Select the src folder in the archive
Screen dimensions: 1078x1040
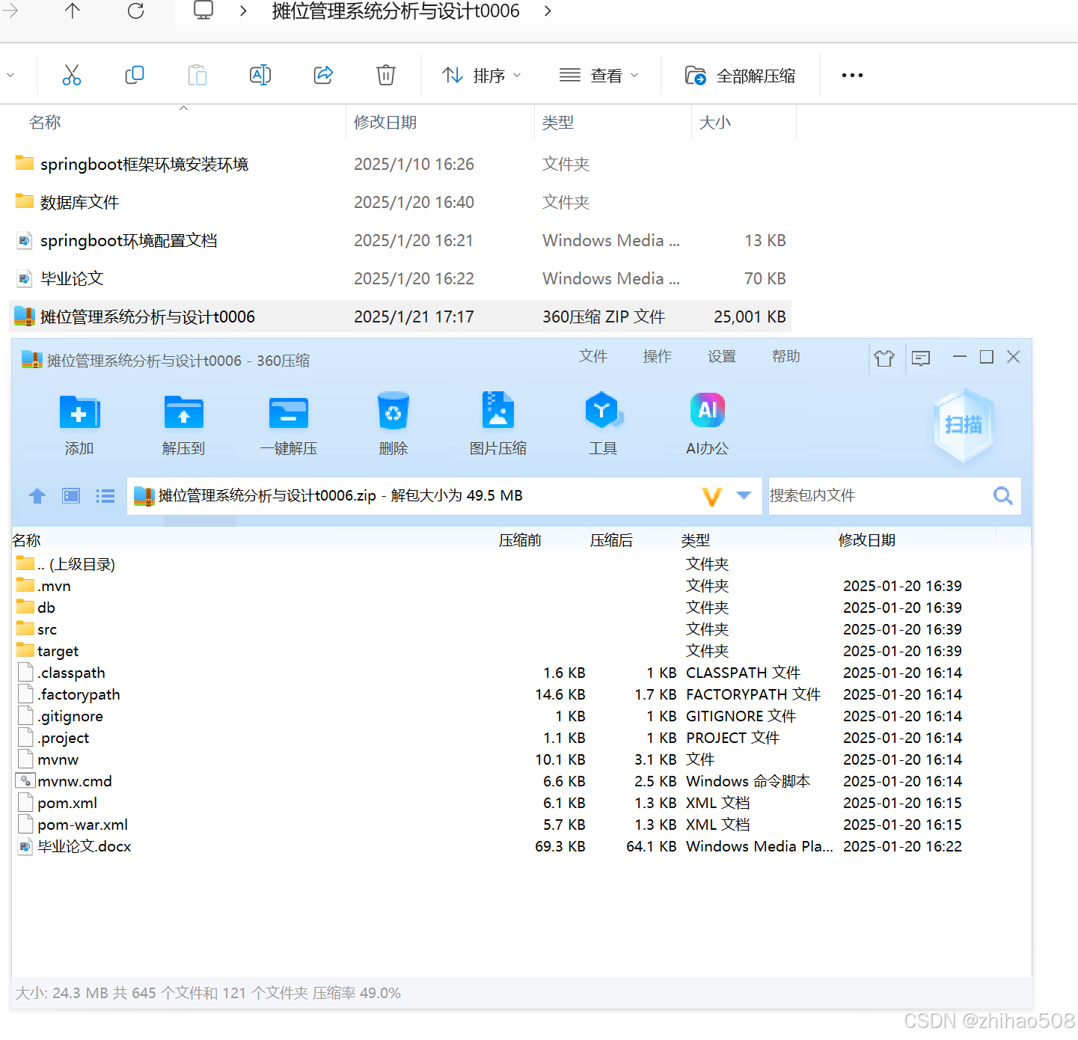point(521,629)
